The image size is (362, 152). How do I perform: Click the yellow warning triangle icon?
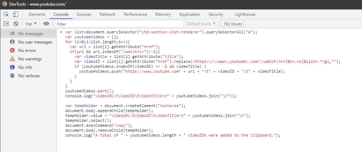click(x=12, y=59)
